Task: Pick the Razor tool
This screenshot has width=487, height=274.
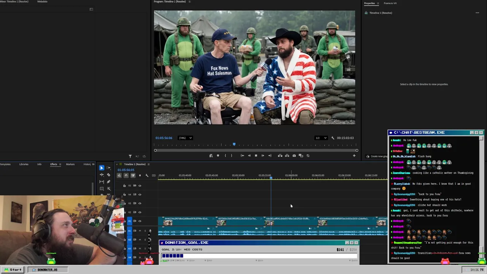Action: click(108, 175)
